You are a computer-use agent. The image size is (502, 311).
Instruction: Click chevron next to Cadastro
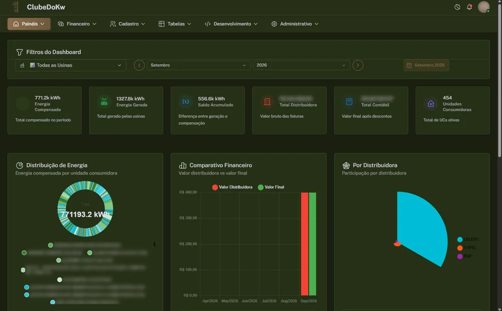tap(143, 24)
